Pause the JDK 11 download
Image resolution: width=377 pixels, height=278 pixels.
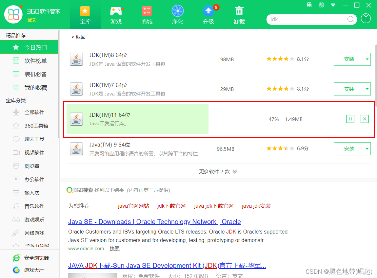click(350, 119)
